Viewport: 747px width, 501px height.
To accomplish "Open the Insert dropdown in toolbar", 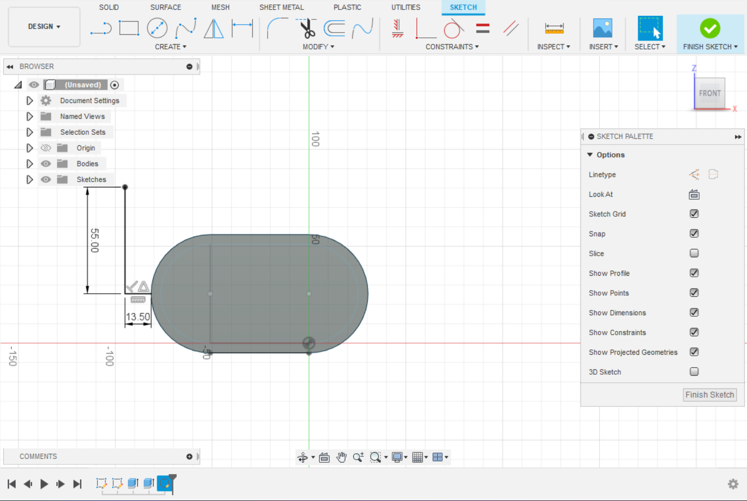I will [x=603, y=46].
